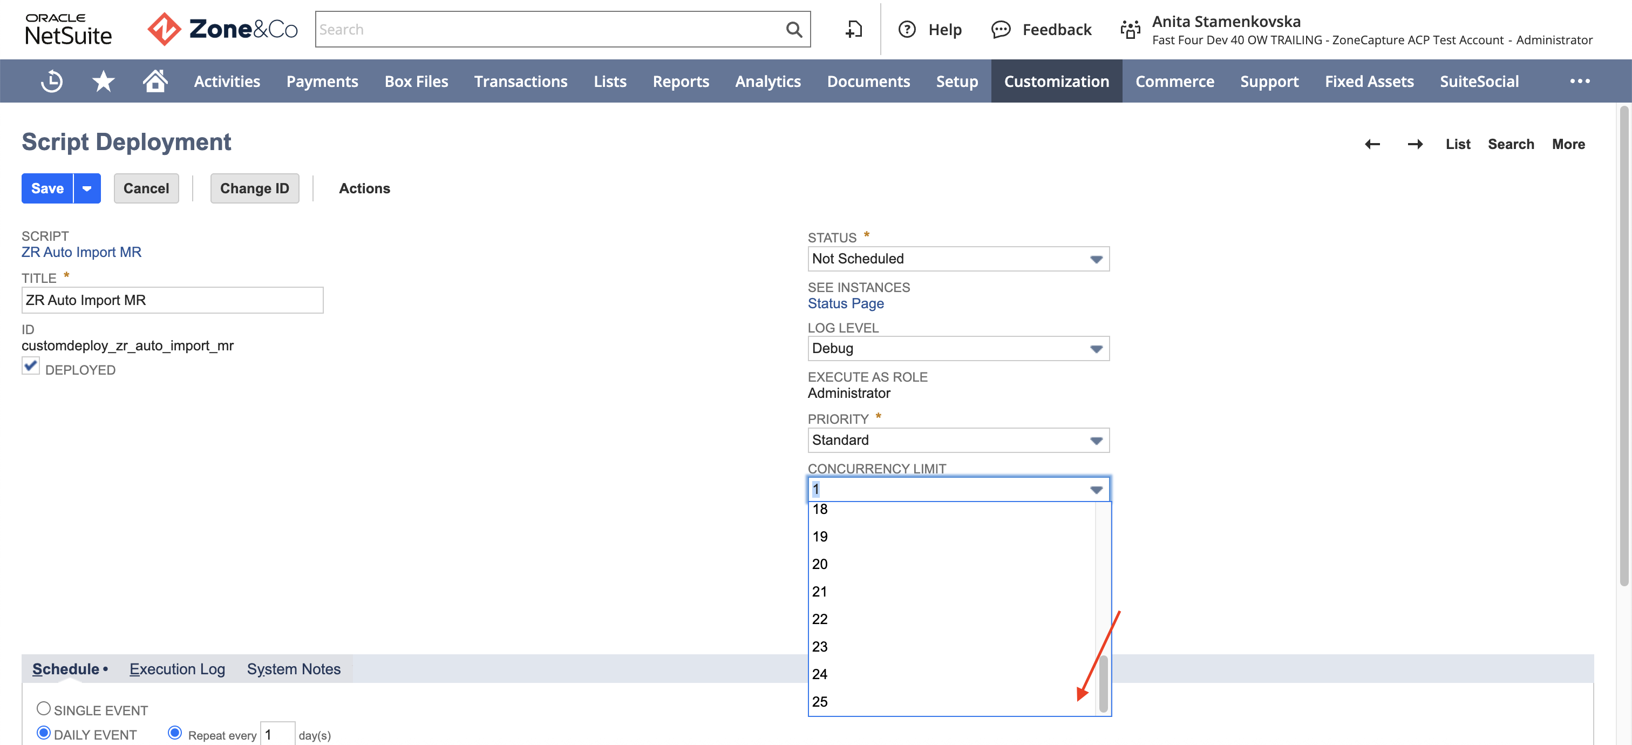Viewport: 1632px width, 745px height.
Task: Open the Commerce menu
Action: (x=1174, y=81)
